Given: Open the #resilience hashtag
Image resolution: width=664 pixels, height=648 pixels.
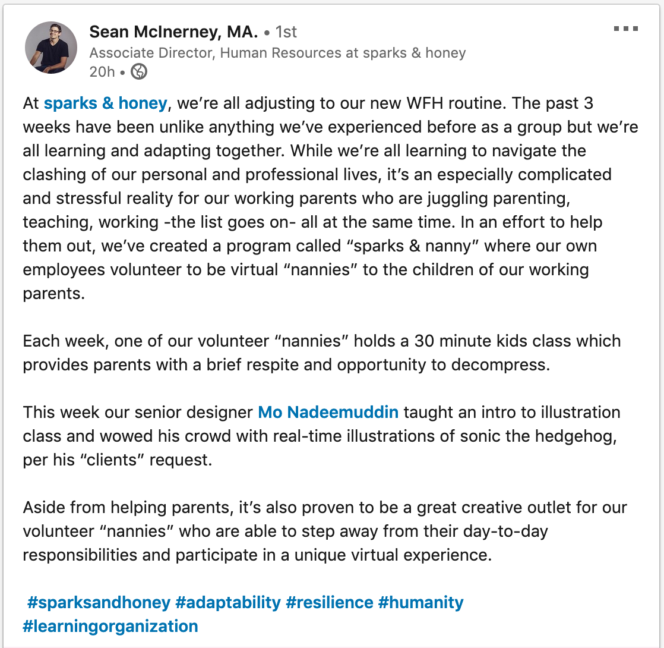Looking at the screenshot, I should click(330, 602).
